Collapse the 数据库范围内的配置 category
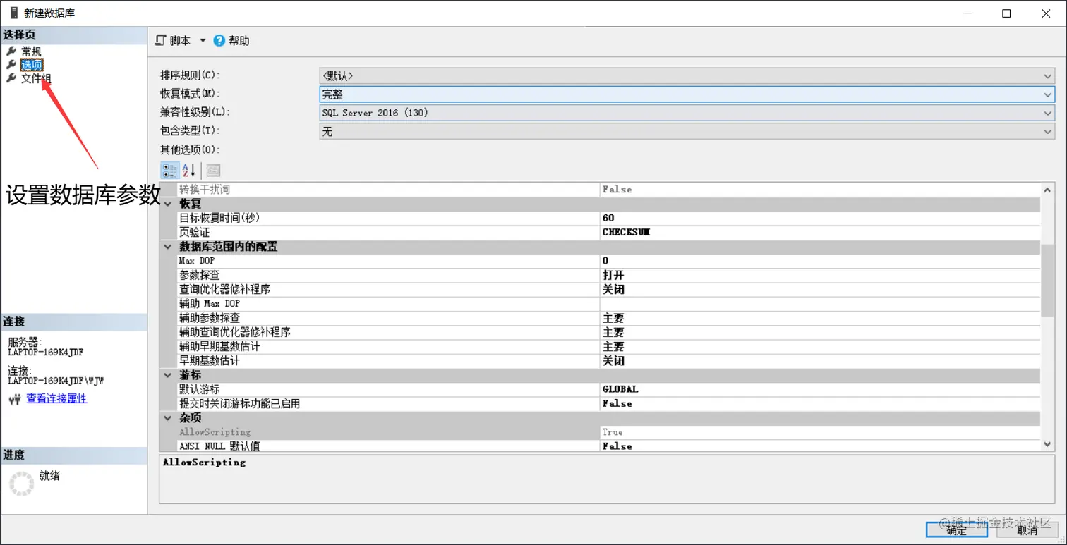 pos(168,247)
